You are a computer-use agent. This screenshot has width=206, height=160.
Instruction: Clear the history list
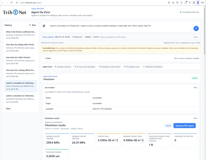[x=8, y=109]
